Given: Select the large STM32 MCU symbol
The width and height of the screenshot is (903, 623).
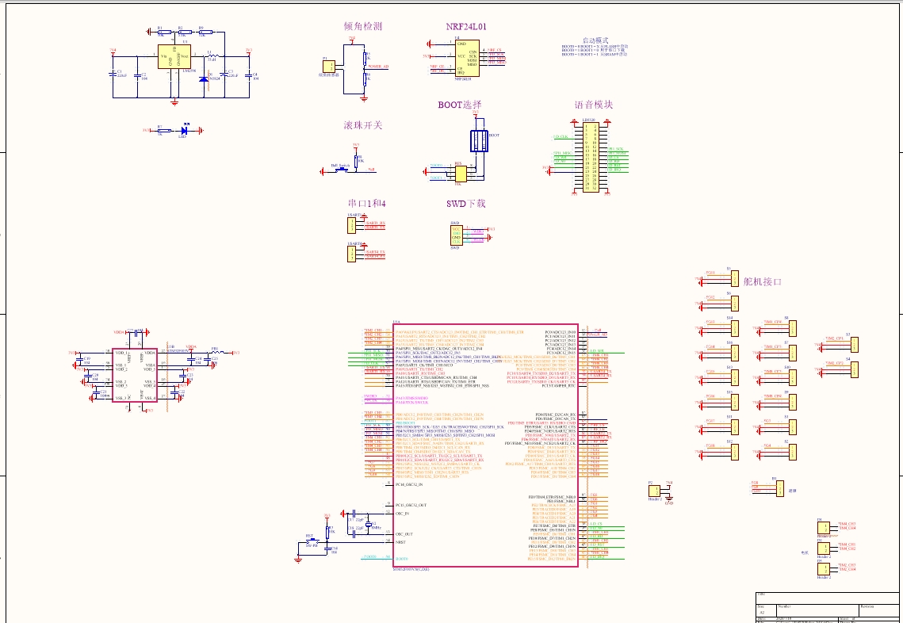Looking at the screenshot, I should (x=485, y=445).
